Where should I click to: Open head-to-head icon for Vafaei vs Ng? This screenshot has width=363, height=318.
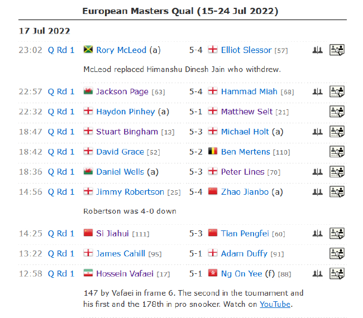[317, 273]
